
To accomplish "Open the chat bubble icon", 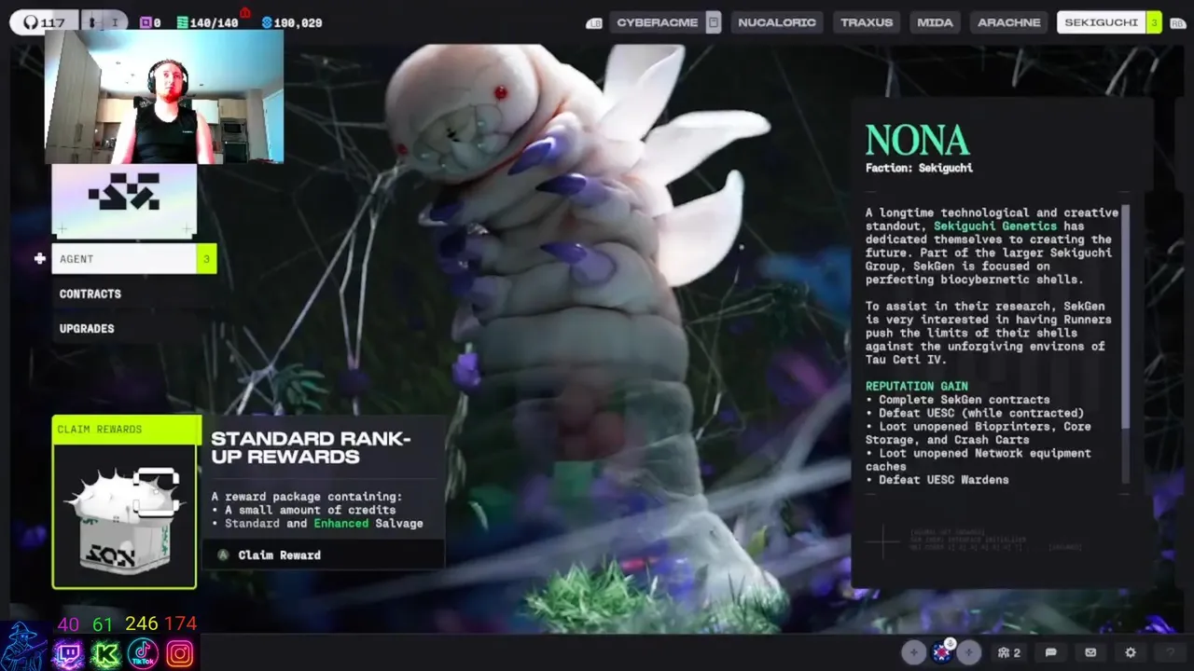I will (1050, 652).
